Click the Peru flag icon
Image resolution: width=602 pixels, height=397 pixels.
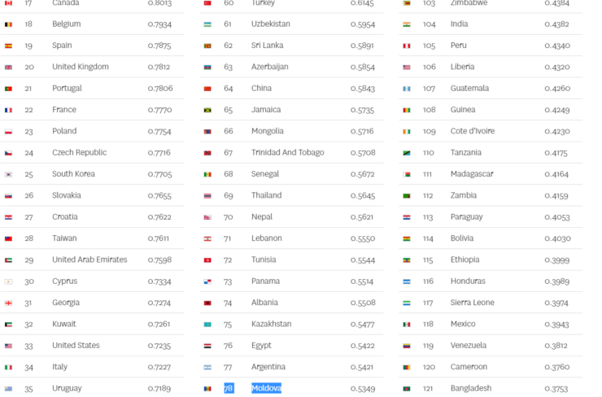coord(407,46)
